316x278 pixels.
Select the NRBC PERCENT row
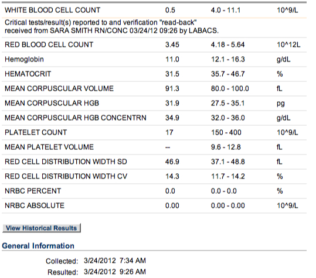pos(154,191)
